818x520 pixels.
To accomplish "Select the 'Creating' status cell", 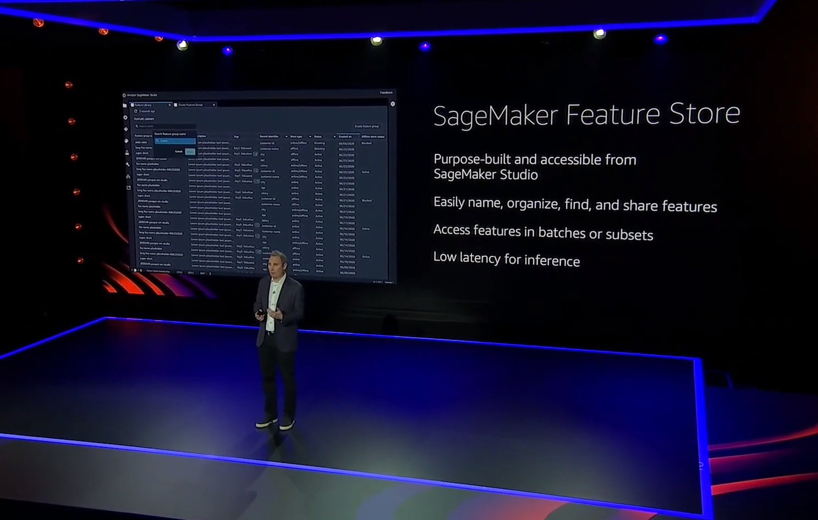I will [x=320, y=143].
